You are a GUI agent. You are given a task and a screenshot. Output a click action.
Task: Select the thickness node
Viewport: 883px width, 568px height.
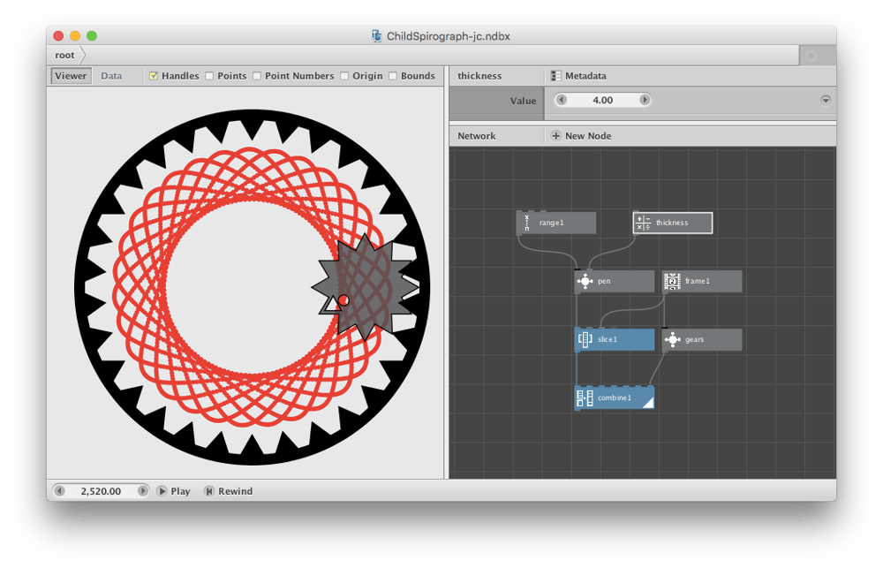672,223
